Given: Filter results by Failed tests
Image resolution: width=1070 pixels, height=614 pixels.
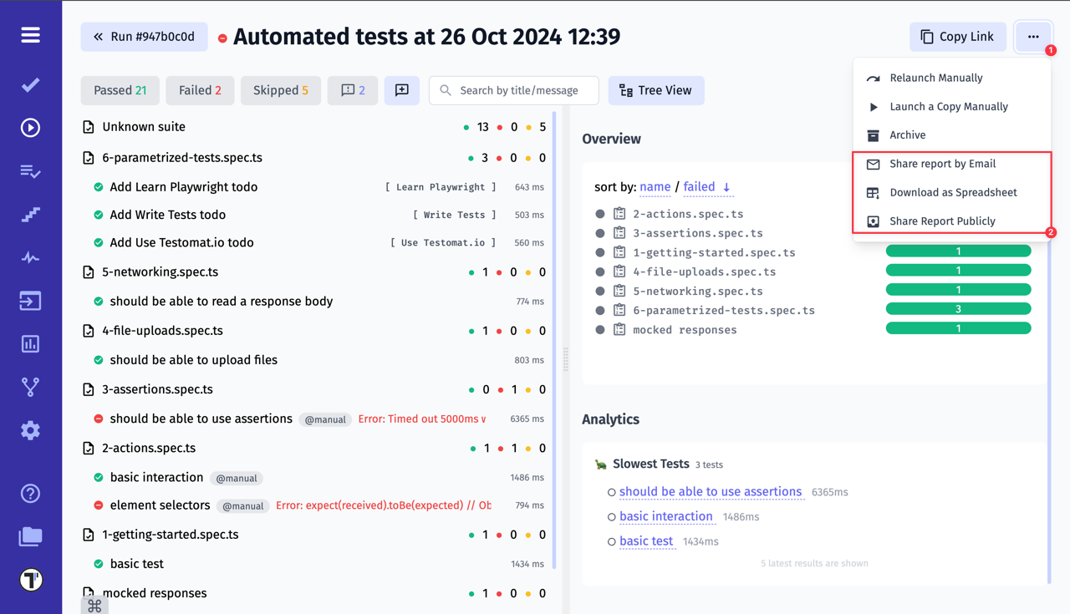Looking at the screenshot, I should tap(200, 90).
